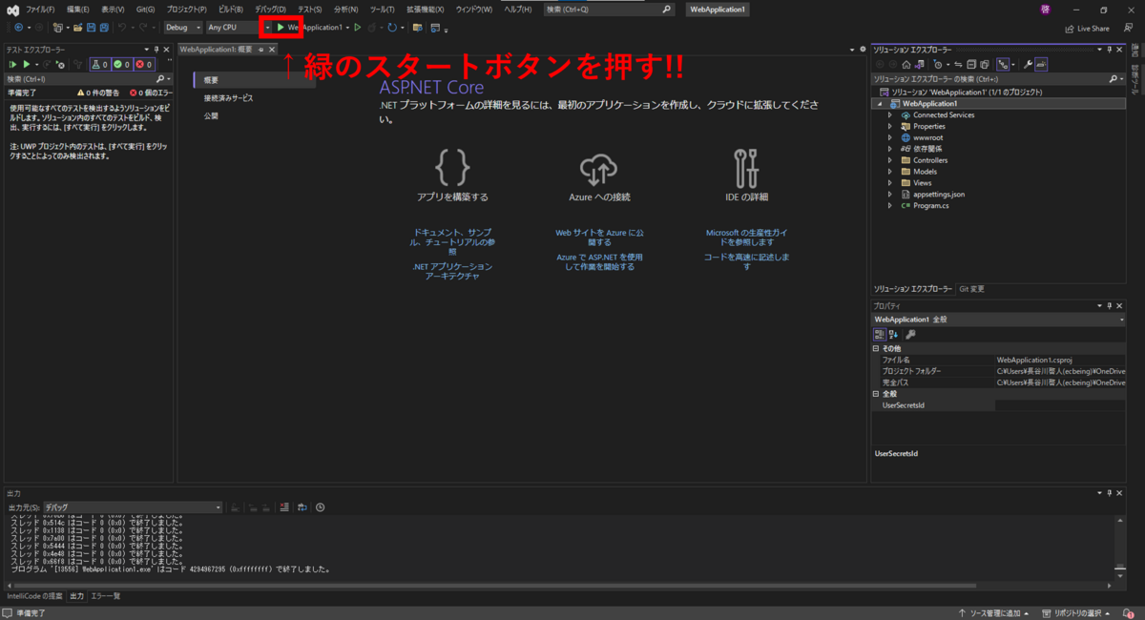
Task: Click the Alphabetical sort icon in Properties panel
Action: 893,334
